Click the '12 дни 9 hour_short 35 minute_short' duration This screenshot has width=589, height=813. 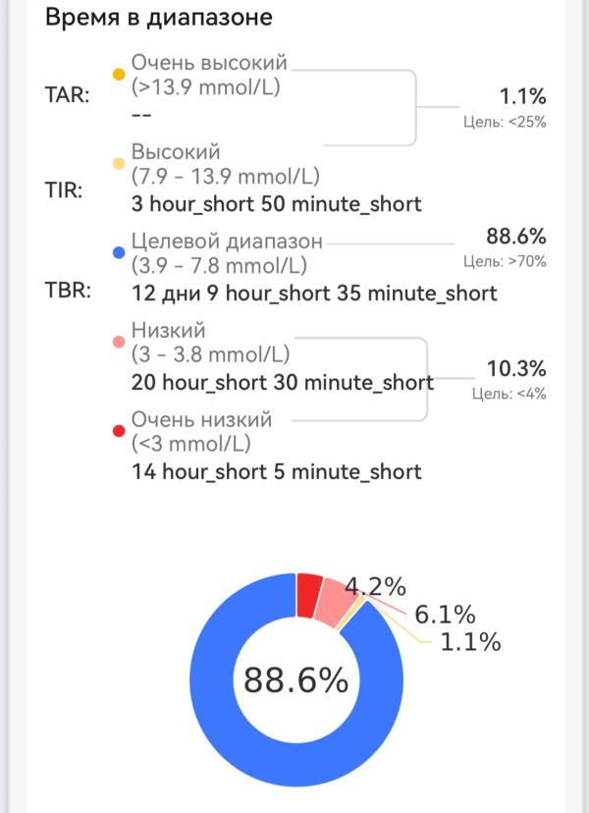click(x=314, y=293)
